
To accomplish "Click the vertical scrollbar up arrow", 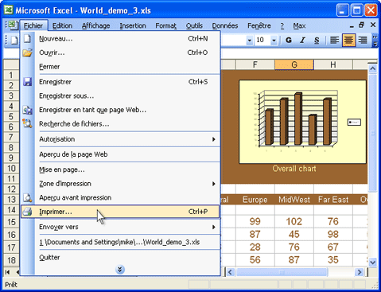I will pyautogui.click(x=372, y=68).
